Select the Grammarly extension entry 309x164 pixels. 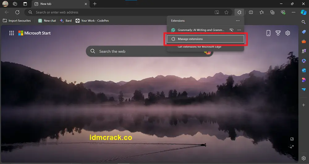coord(198,30)
